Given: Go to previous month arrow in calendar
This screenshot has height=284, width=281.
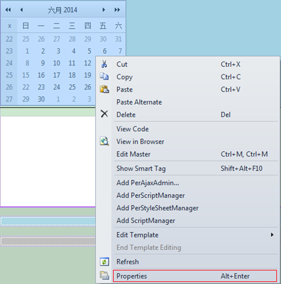Looking at the screenshot, I should 22,10.
